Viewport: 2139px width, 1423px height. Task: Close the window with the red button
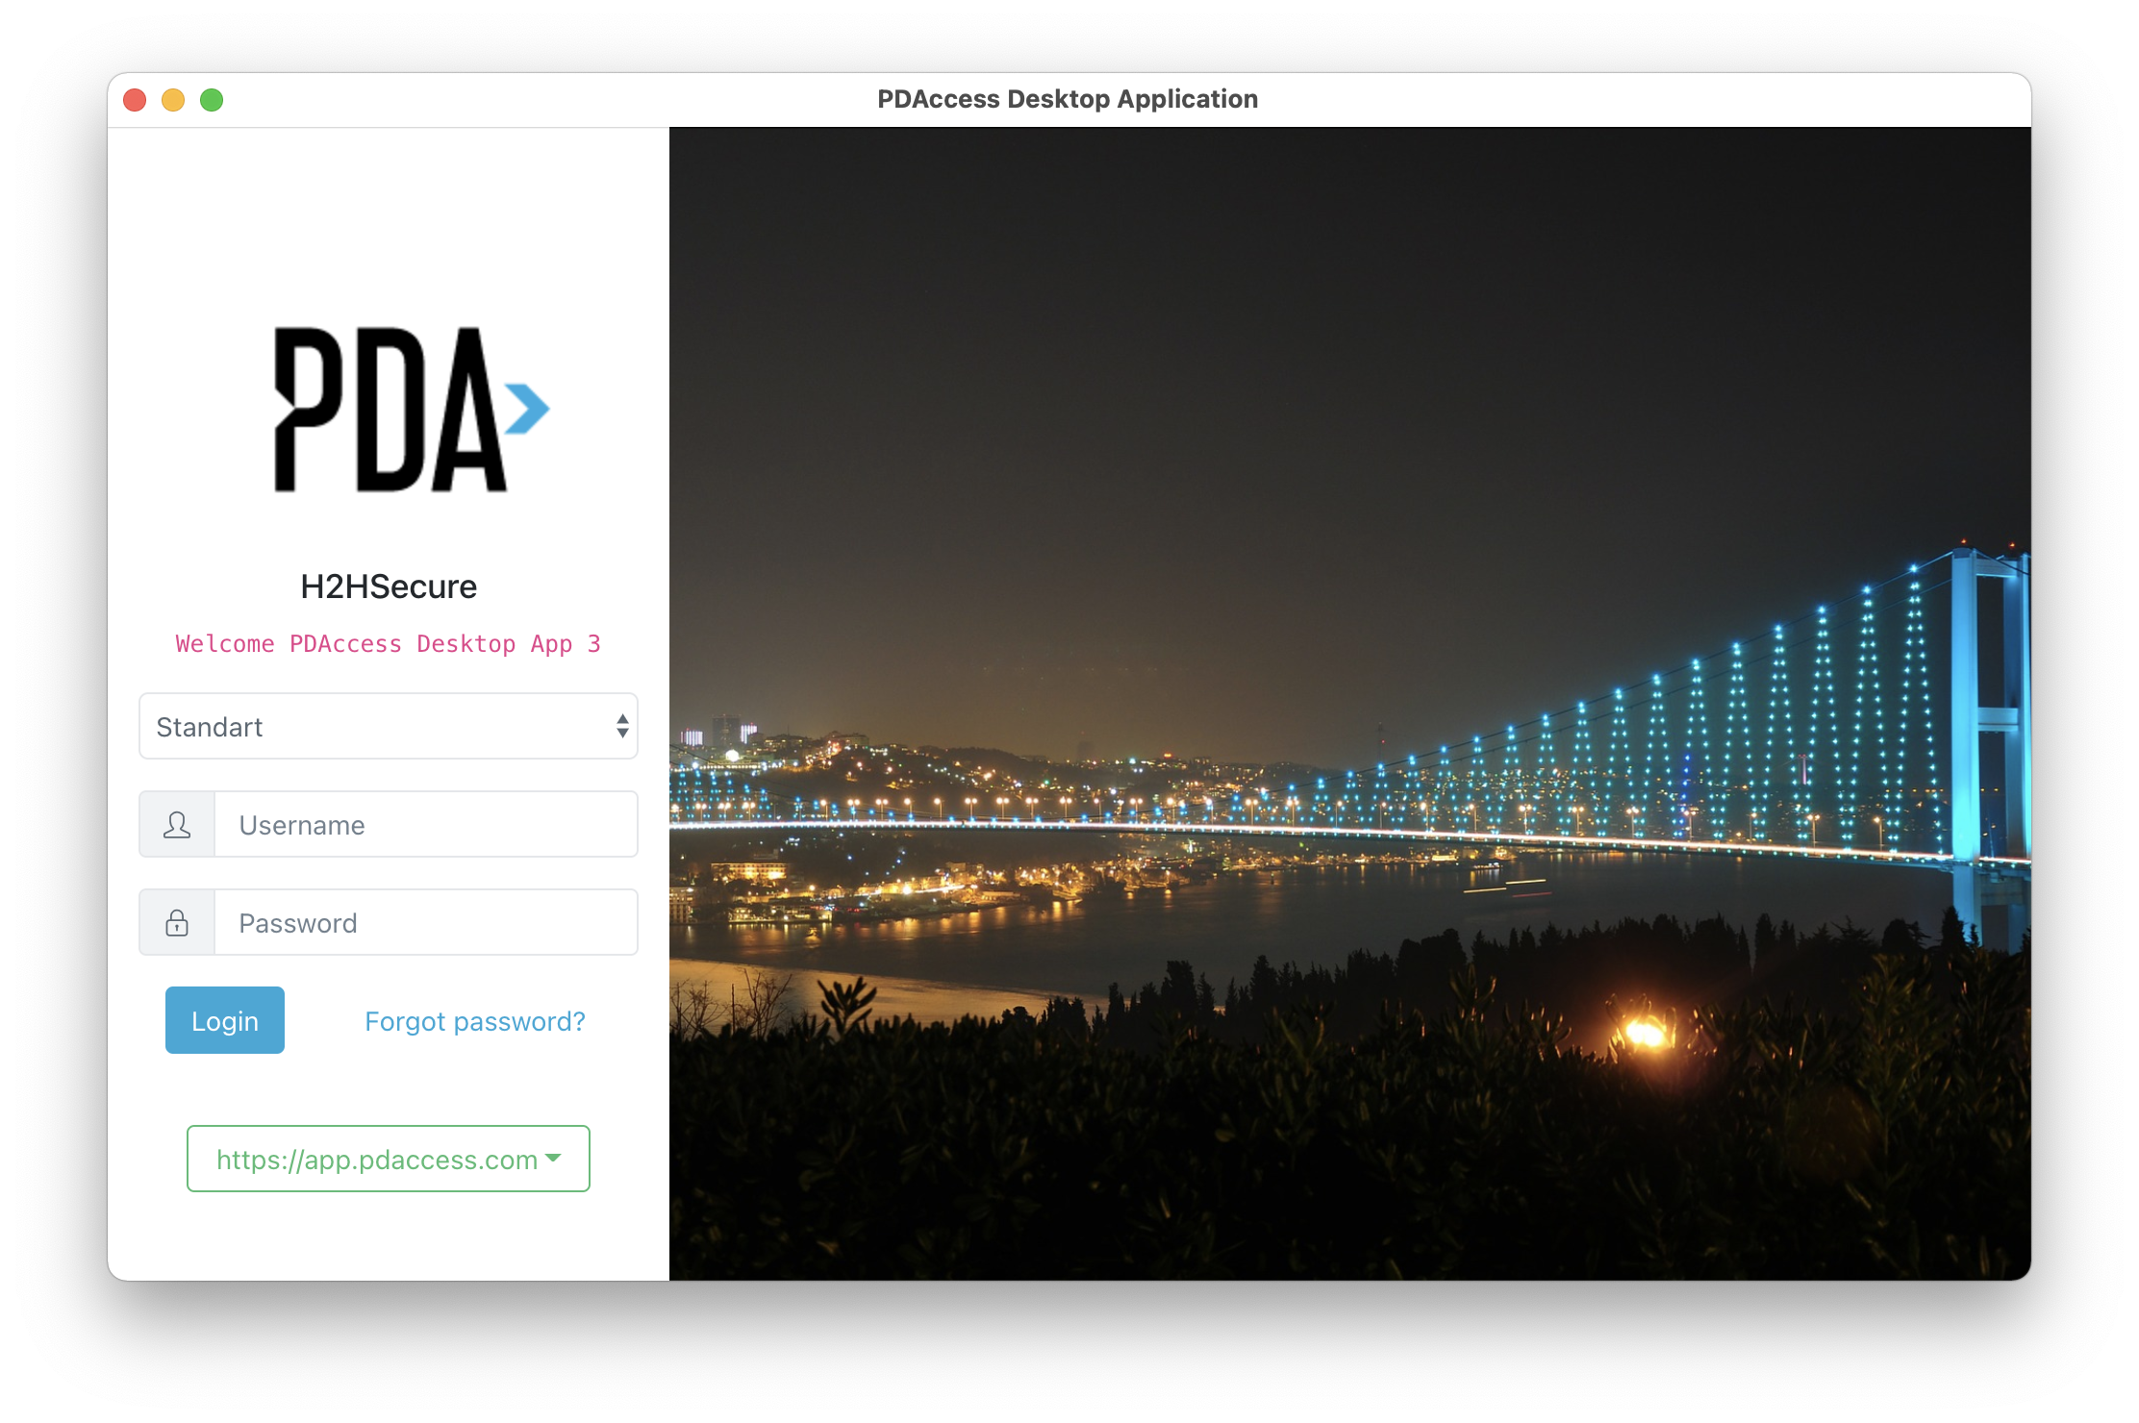(135, 100)
